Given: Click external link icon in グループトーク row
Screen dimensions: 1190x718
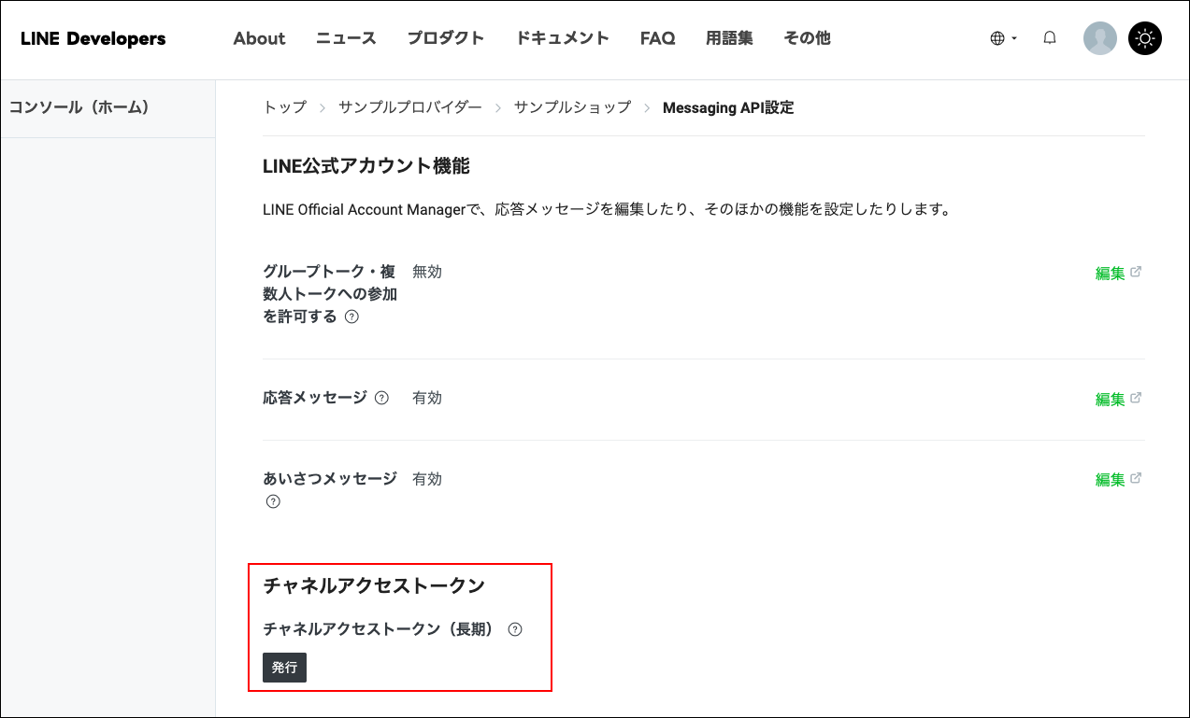Looking at the screenshot, I should [1136, 272].
